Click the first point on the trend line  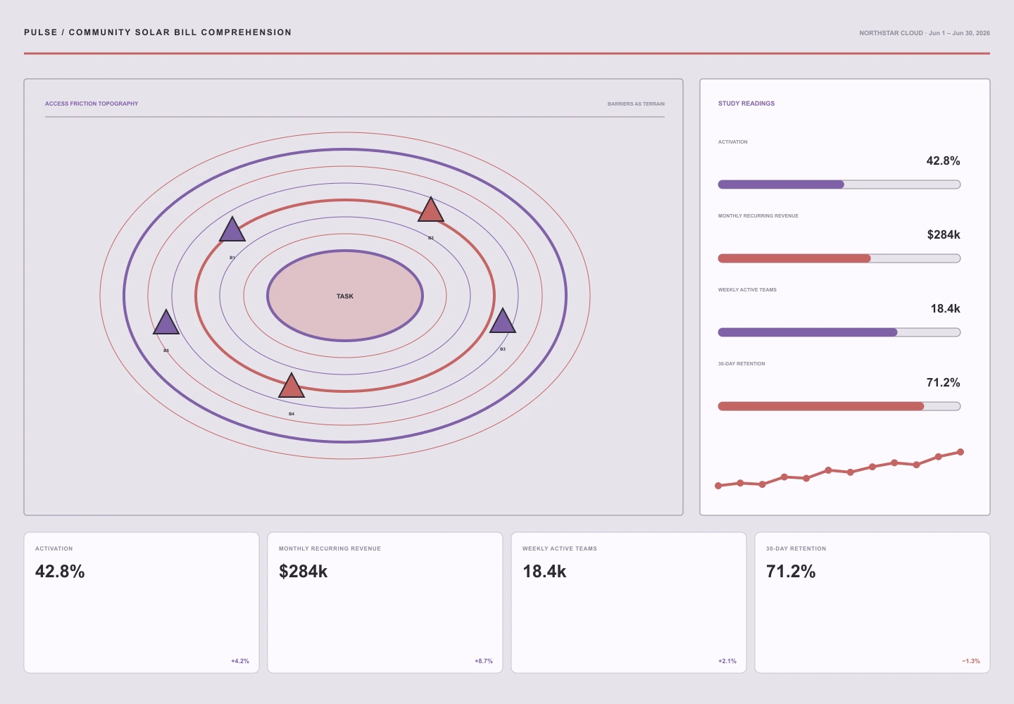718,486
